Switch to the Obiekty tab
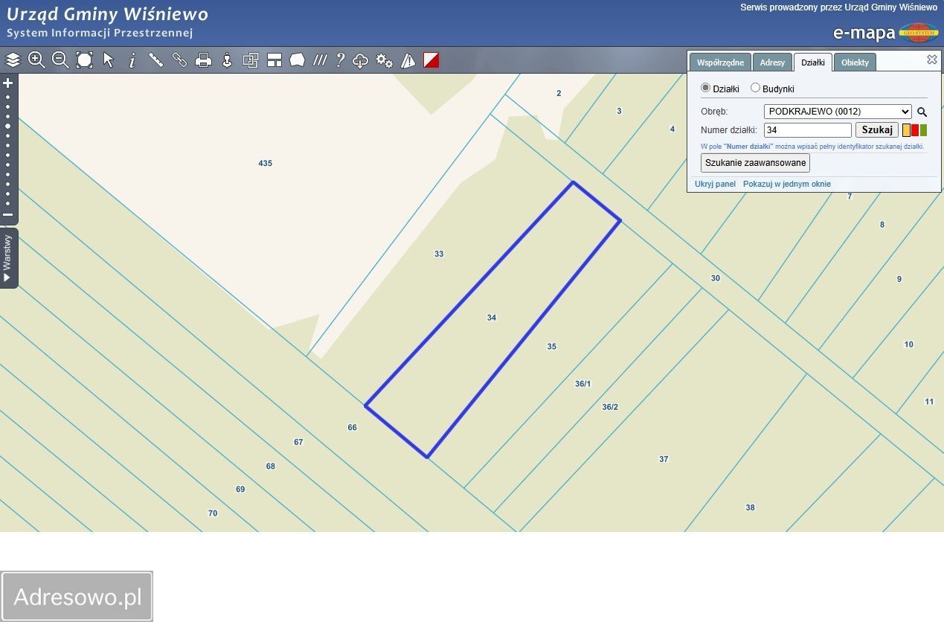The height and width of the screenshot is (622, 944). [x=855, y=62]
